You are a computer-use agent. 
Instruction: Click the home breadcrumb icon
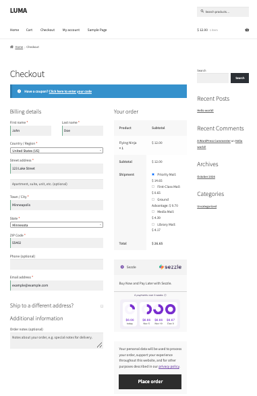tap(11, 47)
